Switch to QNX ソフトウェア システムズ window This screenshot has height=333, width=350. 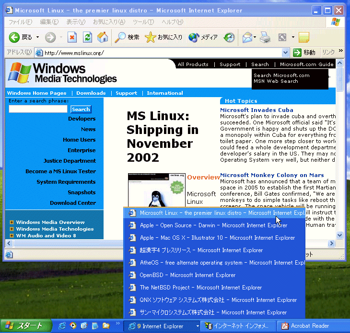[x=214, y=300]
